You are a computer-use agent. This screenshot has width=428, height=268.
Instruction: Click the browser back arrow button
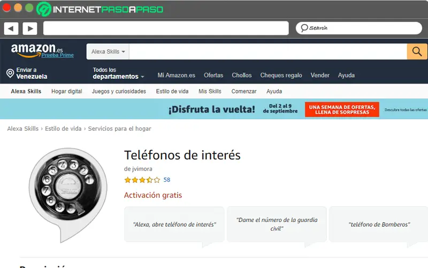[11, 28]
